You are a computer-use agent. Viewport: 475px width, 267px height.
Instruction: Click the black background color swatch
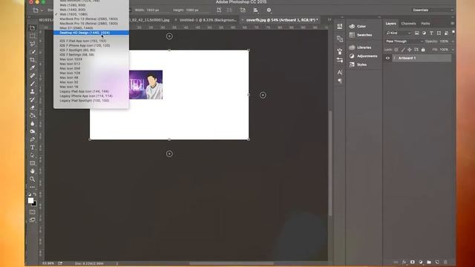[35, 204]
